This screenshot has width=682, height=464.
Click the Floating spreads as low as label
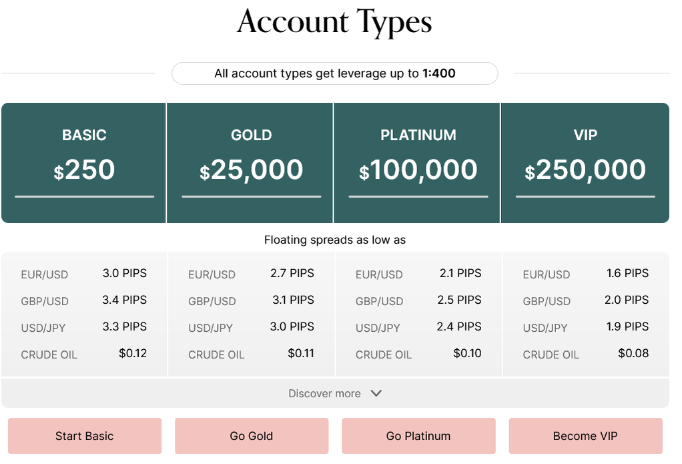pos(335,240)
